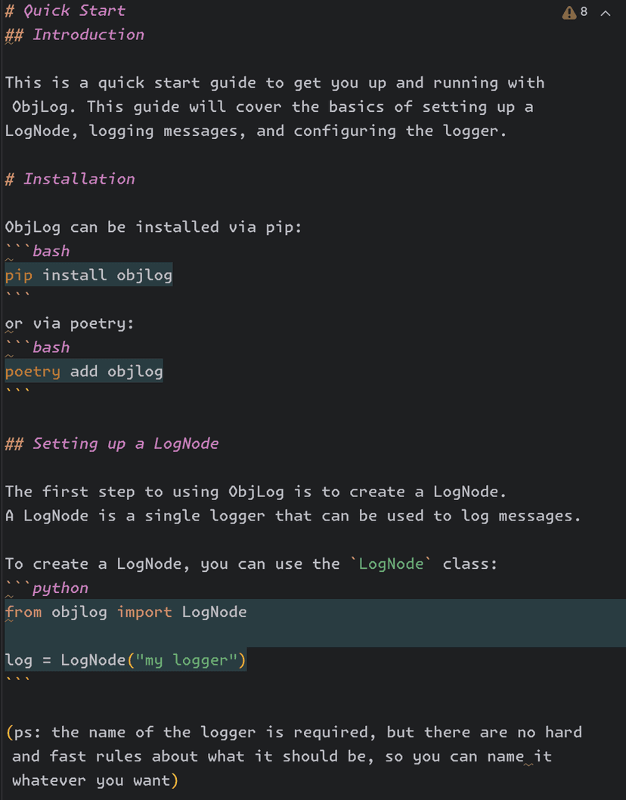Click the word 'log' in assignment line
The height and width of the screenshot is (800, 626).
point(19,660)
